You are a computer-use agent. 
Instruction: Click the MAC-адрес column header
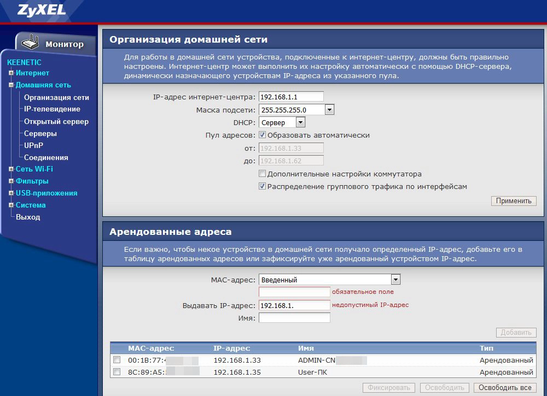point(151,348)
